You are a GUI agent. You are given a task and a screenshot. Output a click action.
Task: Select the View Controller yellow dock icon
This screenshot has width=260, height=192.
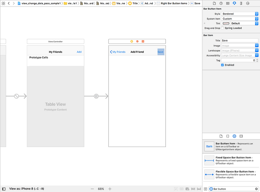pyautogui.click(x=132, y=41)
